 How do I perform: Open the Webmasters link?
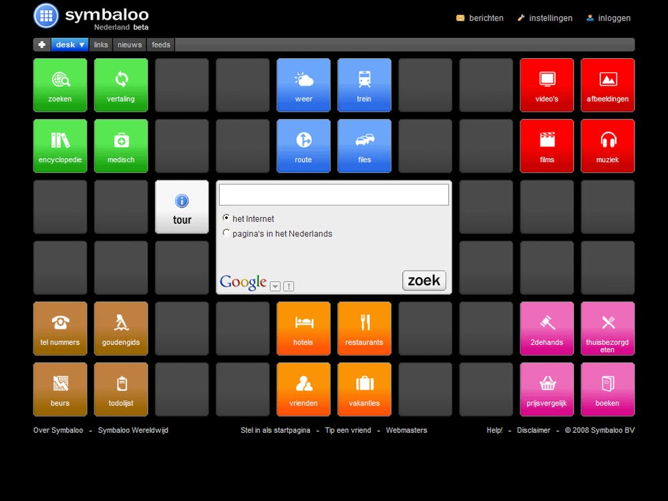(406, 430)
